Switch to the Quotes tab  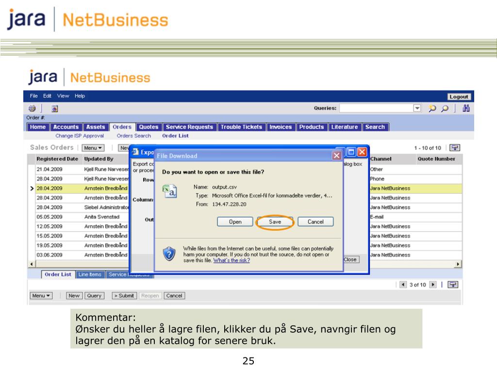[149, 127]
